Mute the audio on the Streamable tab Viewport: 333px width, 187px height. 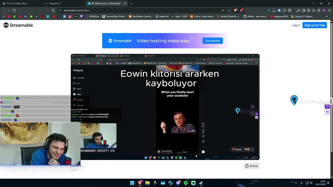(93, 3)
